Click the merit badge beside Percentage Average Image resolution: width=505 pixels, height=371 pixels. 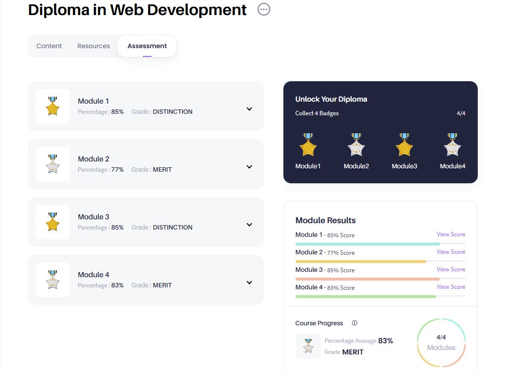point(308,345)
